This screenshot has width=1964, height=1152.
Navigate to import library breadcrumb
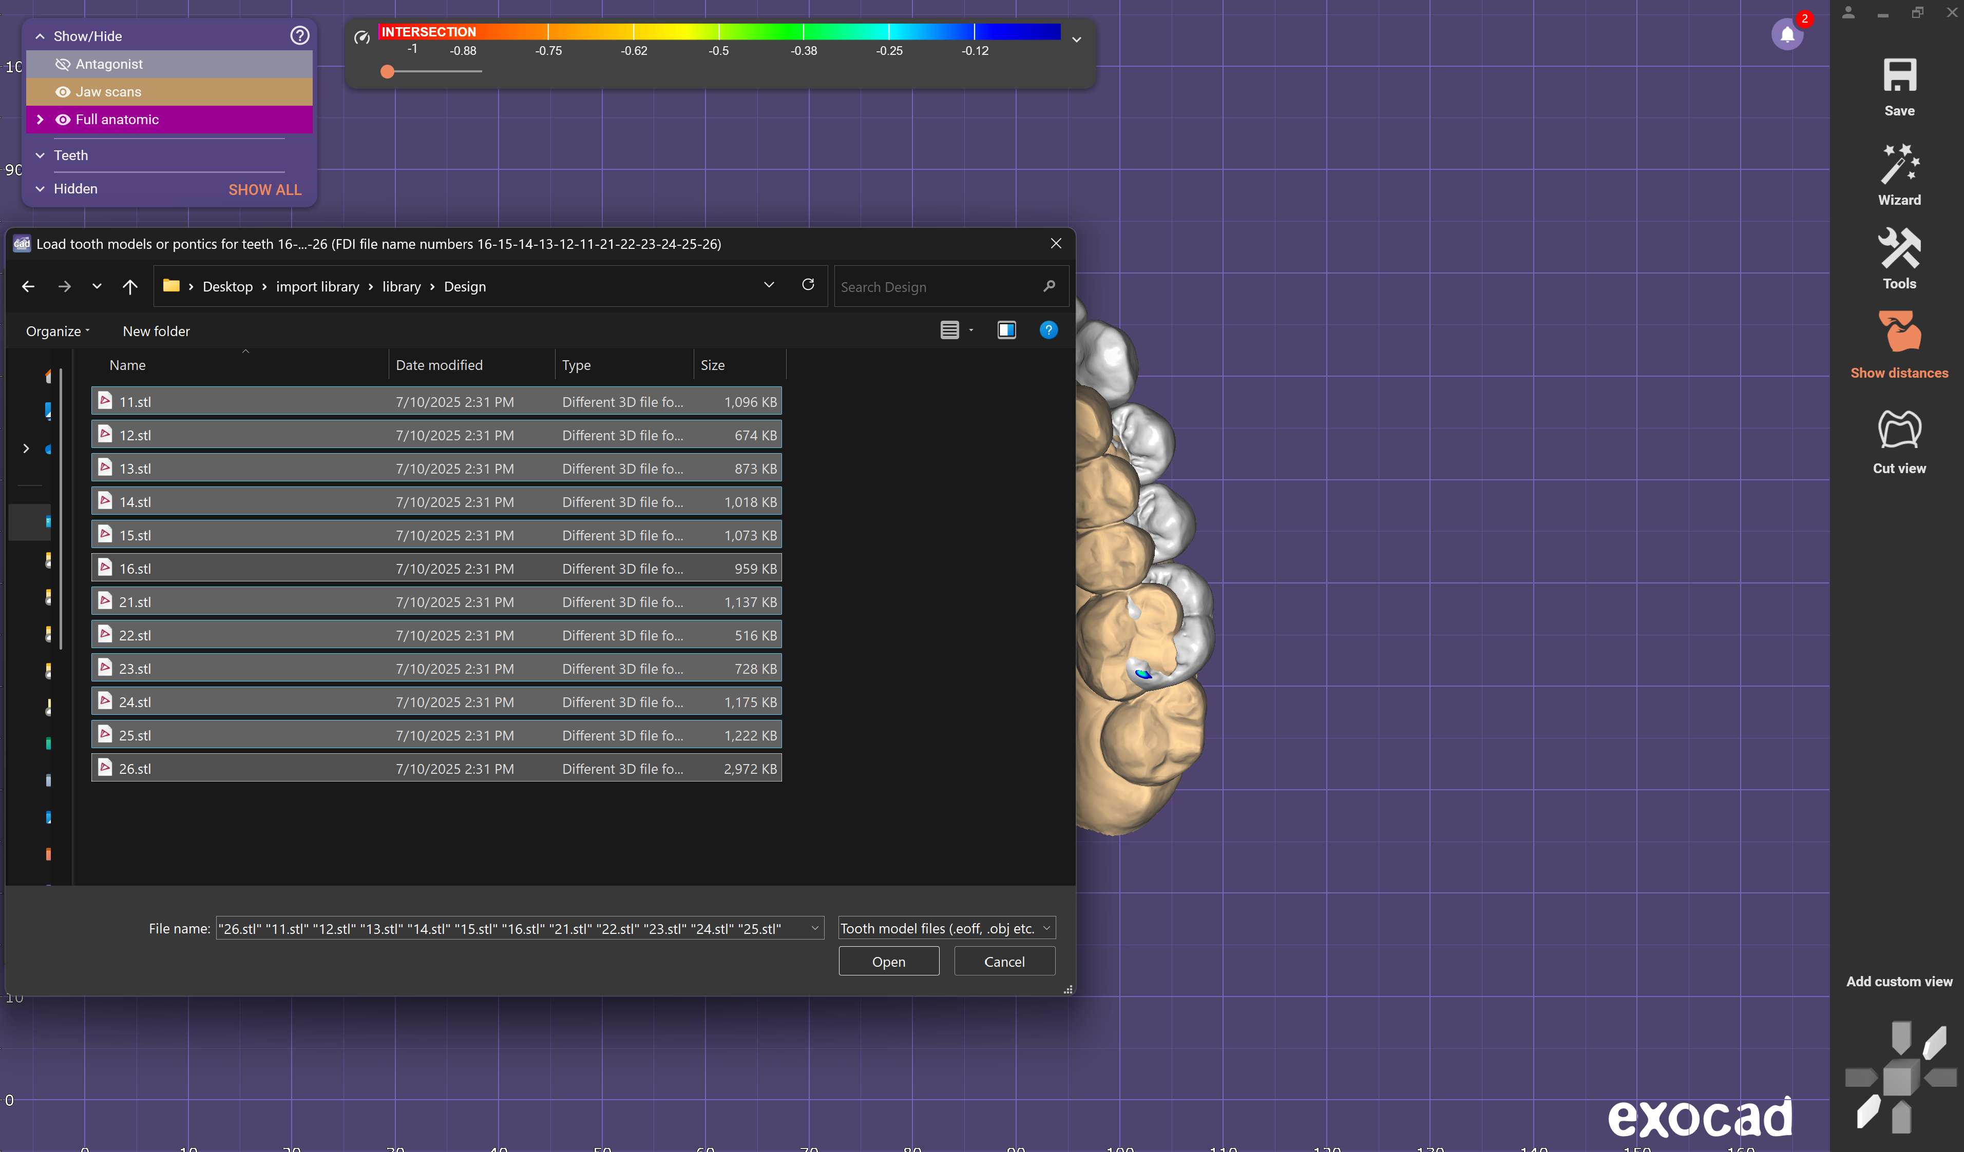317,287
